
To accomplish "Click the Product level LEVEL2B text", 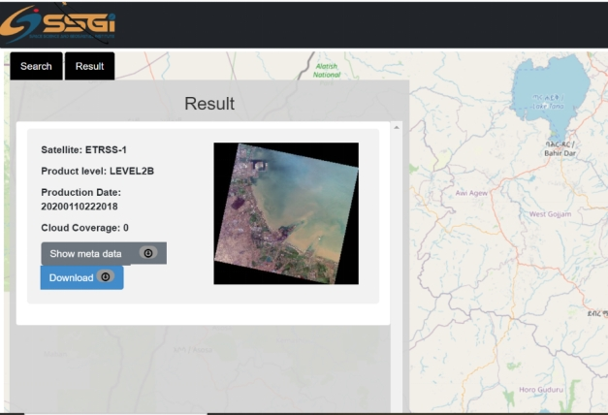I will 97,171.
